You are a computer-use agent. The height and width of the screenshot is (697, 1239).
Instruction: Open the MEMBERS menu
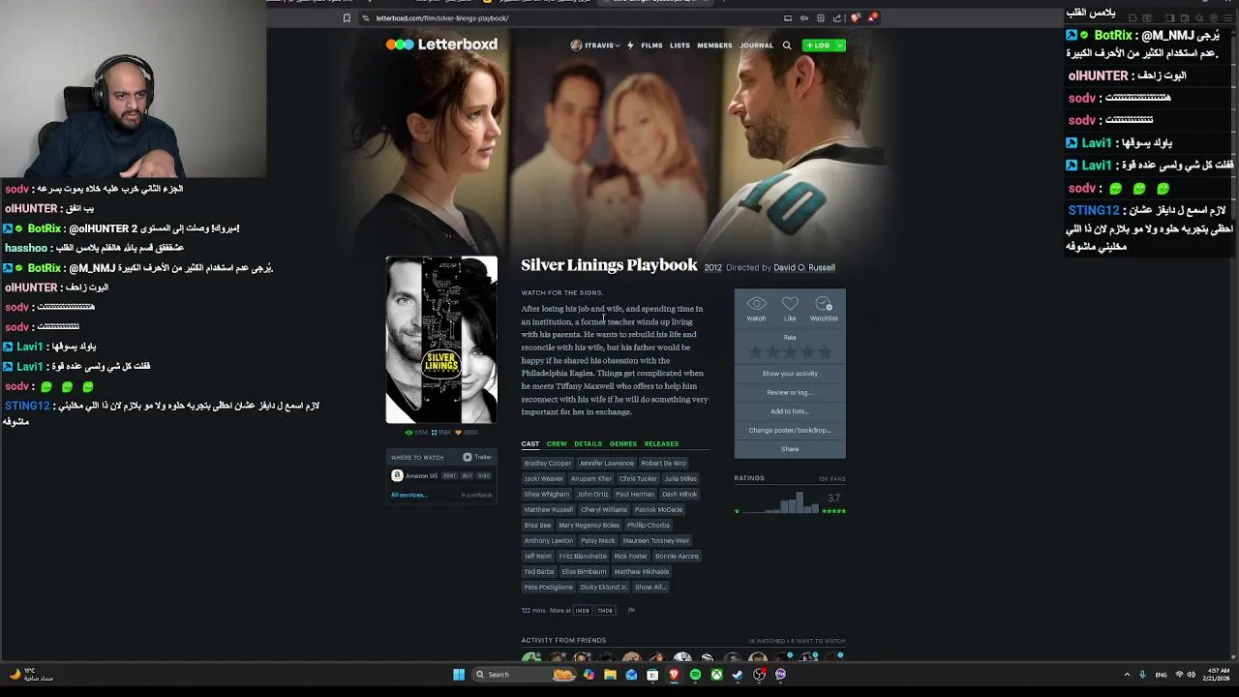714,45
